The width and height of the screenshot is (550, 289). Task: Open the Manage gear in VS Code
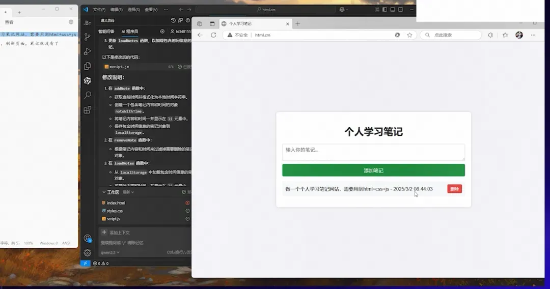[88, 252]
